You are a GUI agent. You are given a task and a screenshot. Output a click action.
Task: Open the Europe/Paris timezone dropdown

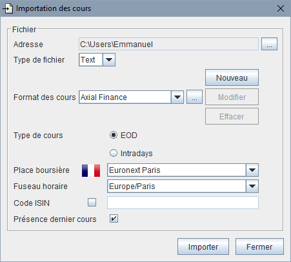coord(252,186)
